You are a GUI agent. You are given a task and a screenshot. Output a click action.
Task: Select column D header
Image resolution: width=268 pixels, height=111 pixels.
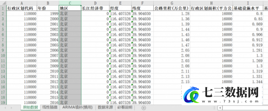[x=95, y=3]
